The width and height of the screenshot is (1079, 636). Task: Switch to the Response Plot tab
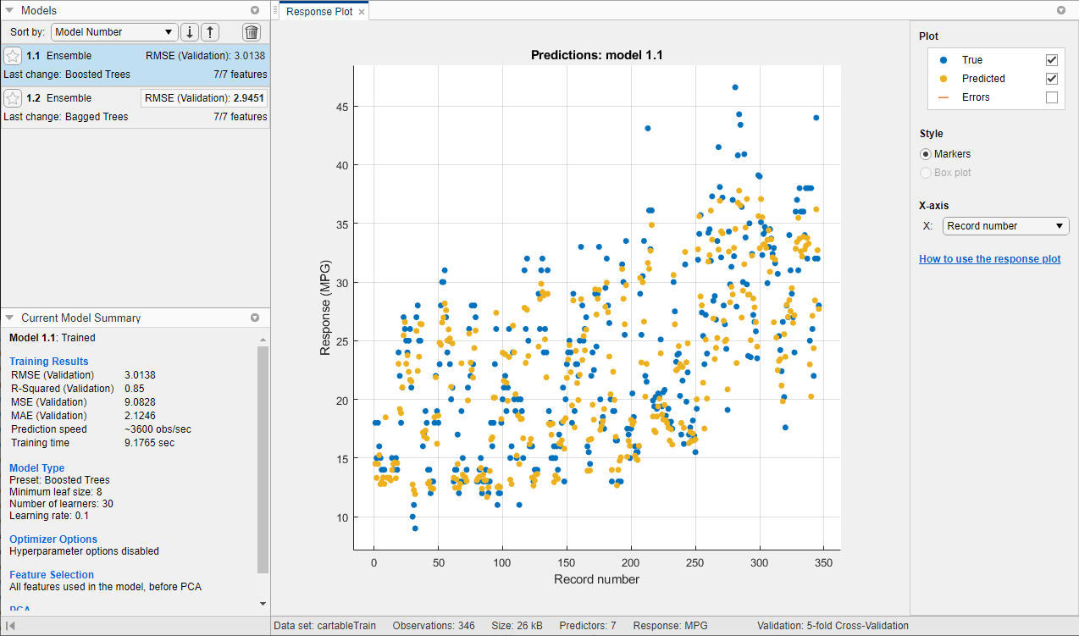pyautogui.click(x=318, y=12)
